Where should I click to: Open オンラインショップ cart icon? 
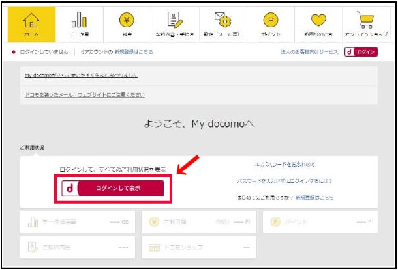[x=365, y=20]
